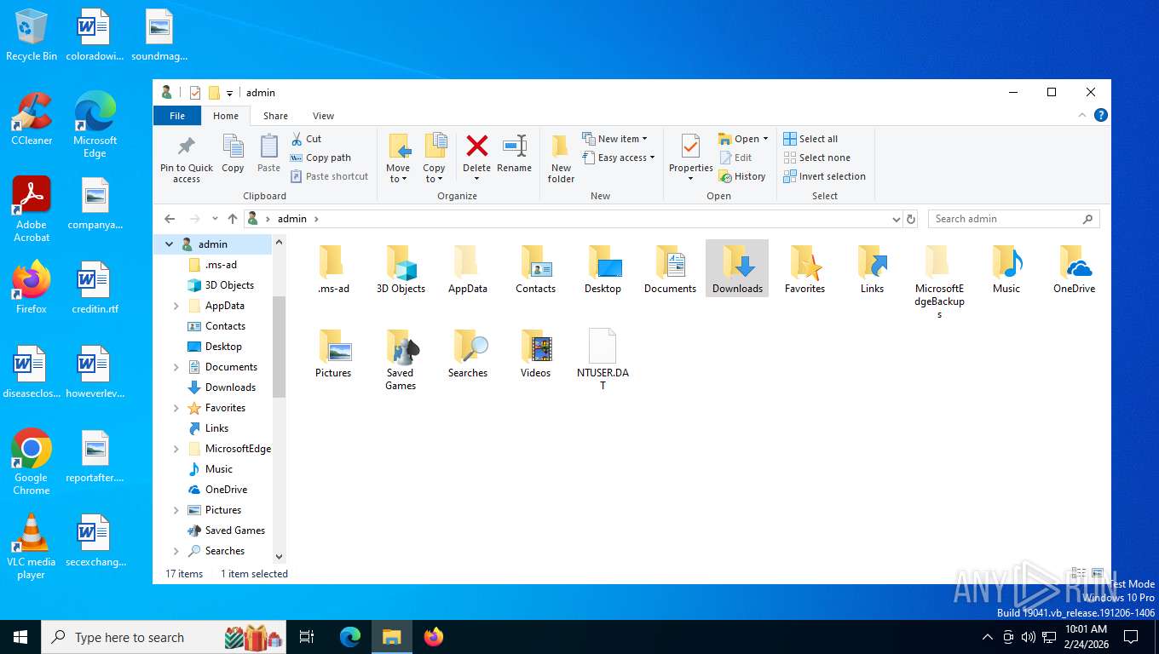This screenshot has width=1159, height=654.
Task: Open recent locations dropdown arrow
Action: coord(215,219)
